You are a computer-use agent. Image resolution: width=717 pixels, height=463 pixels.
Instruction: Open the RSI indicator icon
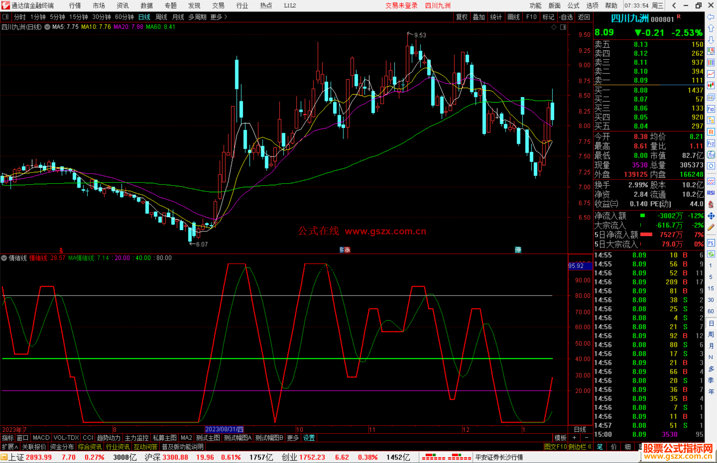click(x=711, y=193)
